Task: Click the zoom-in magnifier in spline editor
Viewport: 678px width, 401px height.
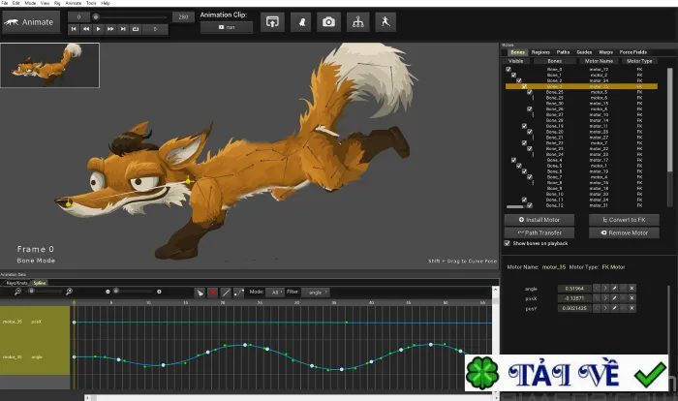Action: click(69, 292)
